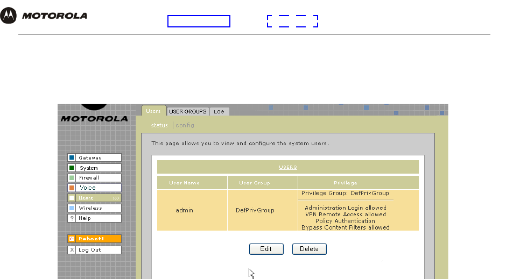Viewport: 506px width, 279px height.
Task: Click the User Name column header
Action: coord(192,183)
